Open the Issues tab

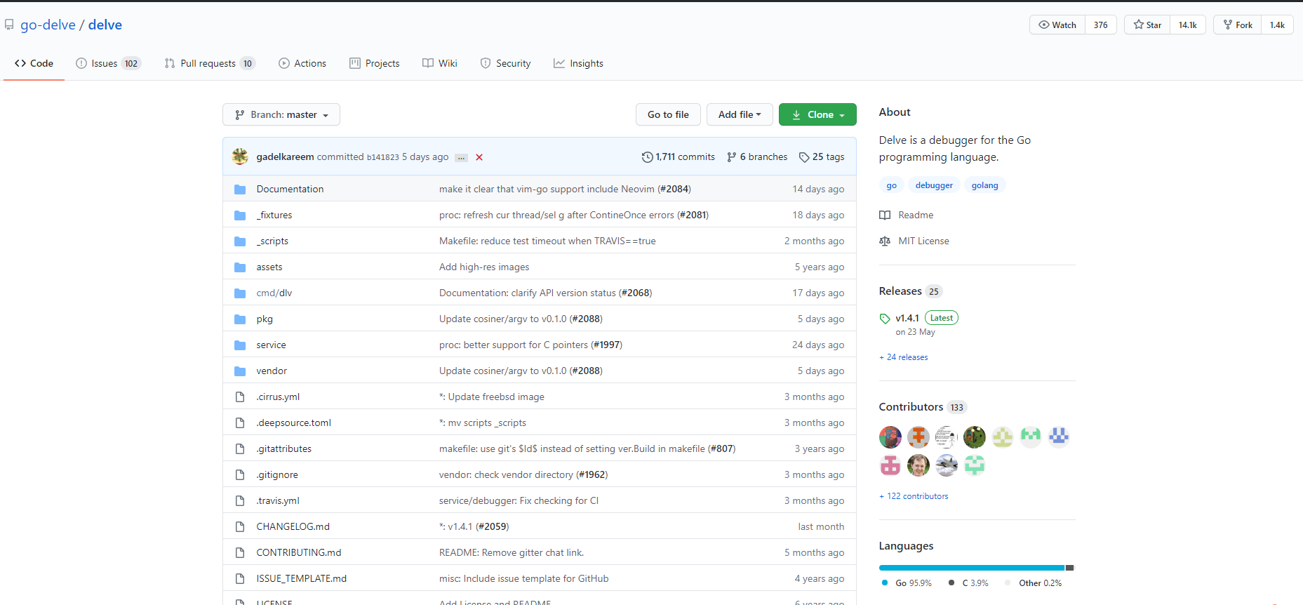[x=109, y=63]
